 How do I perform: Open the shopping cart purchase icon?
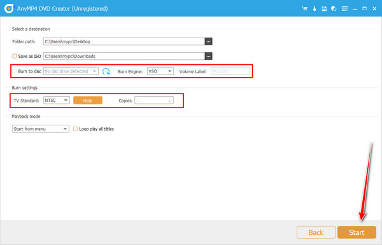pos(304,8)
